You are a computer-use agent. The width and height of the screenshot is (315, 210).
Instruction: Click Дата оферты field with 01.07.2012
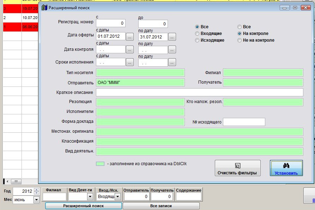pyautogui.click(x=111, y=36)
